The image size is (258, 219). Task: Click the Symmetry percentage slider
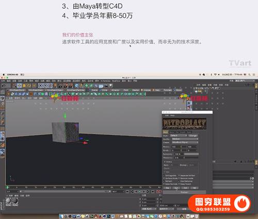pyautogui.click(x=191, y=154)
